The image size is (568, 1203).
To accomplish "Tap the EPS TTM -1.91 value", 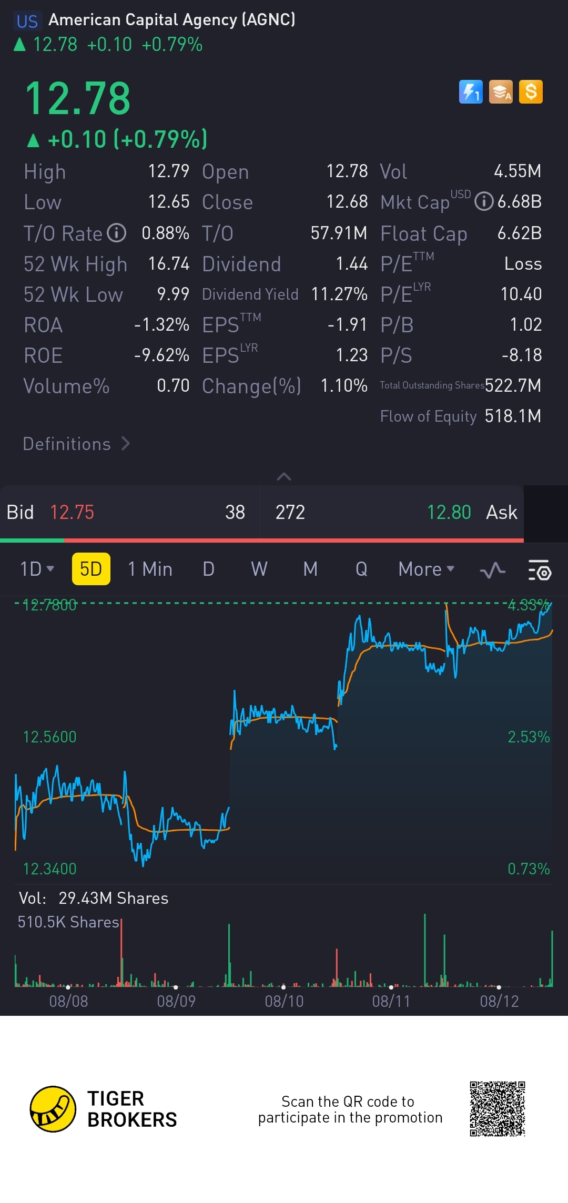I will (347, 324).
